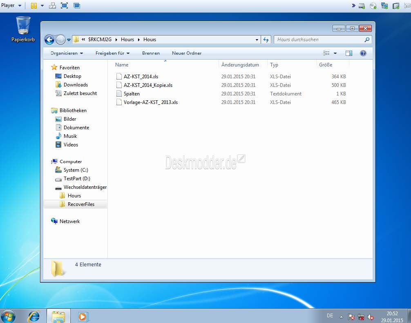This screenshot has width=411, height=323.
Task: Select Computer in the navigation pane
Action: (x=70, y=161)
